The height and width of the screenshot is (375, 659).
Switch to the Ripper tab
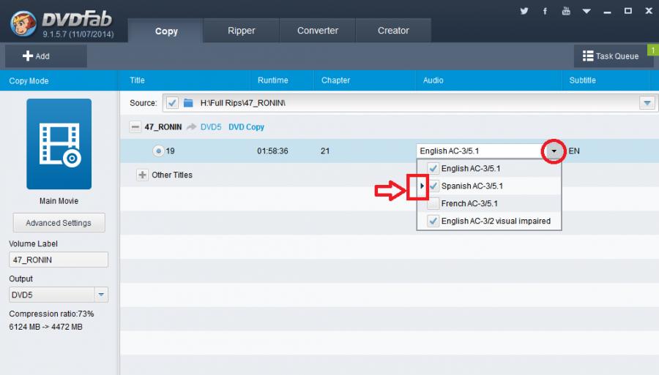coord(241,31)
